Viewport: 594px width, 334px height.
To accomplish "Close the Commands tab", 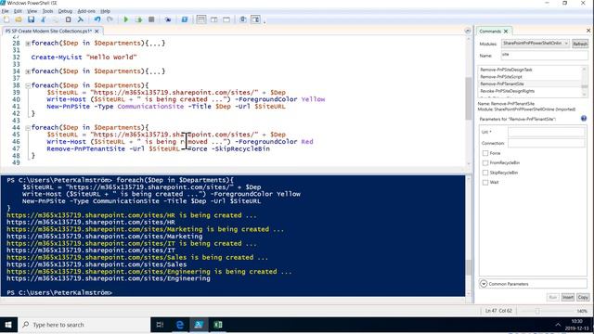I will click(506, 31).
